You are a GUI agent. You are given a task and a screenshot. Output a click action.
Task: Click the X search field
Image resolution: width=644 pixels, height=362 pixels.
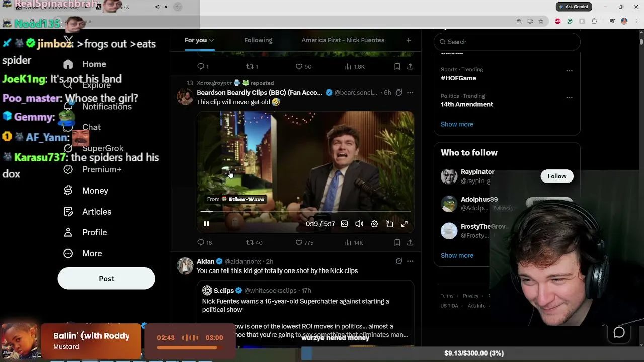507,42
